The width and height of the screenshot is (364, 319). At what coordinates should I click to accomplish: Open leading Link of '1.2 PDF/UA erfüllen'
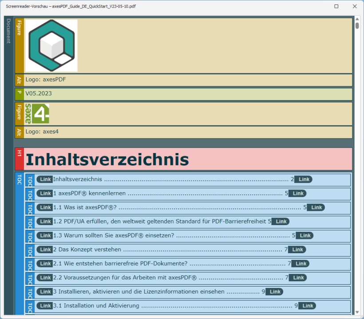pos(45,222)
